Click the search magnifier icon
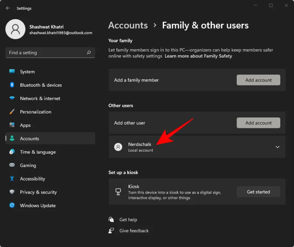The width and height of the screenshot is (294, 247). pyautogui.click(x=89, y=53)
